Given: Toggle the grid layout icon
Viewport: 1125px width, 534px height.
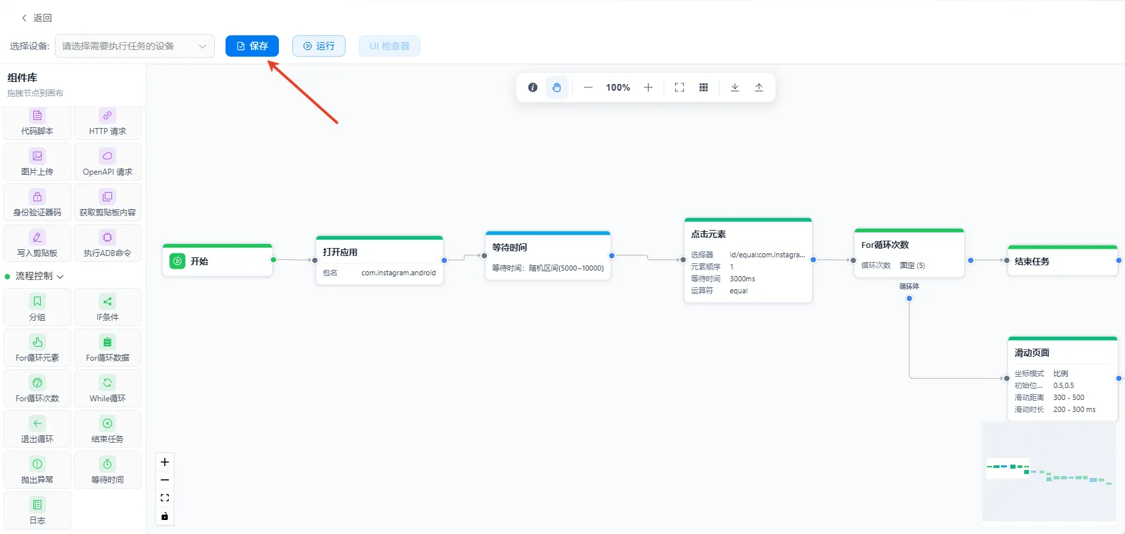Looking at the screenshot, I should 703,87.
